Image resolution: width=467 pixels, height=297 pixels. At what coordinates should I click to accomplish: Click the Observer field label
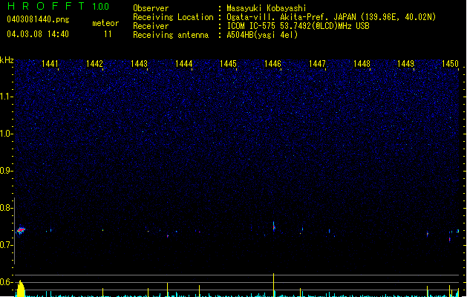(151, 8)
